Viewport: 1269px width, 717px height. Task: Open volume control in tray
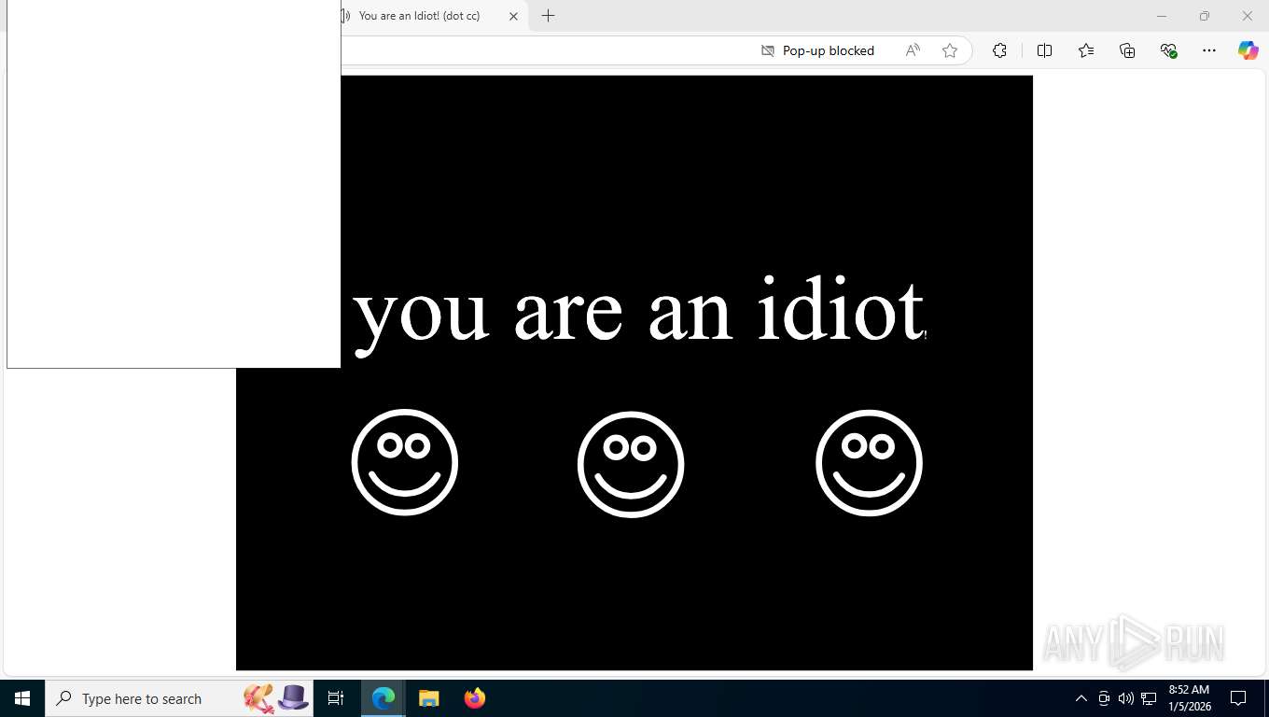[1126, 698]
